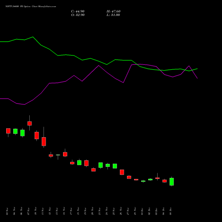Image resolution: width=222 pixels, height=222 pixels.
Task: Select the 11 Nov date label
Action: tap(43, 211)
